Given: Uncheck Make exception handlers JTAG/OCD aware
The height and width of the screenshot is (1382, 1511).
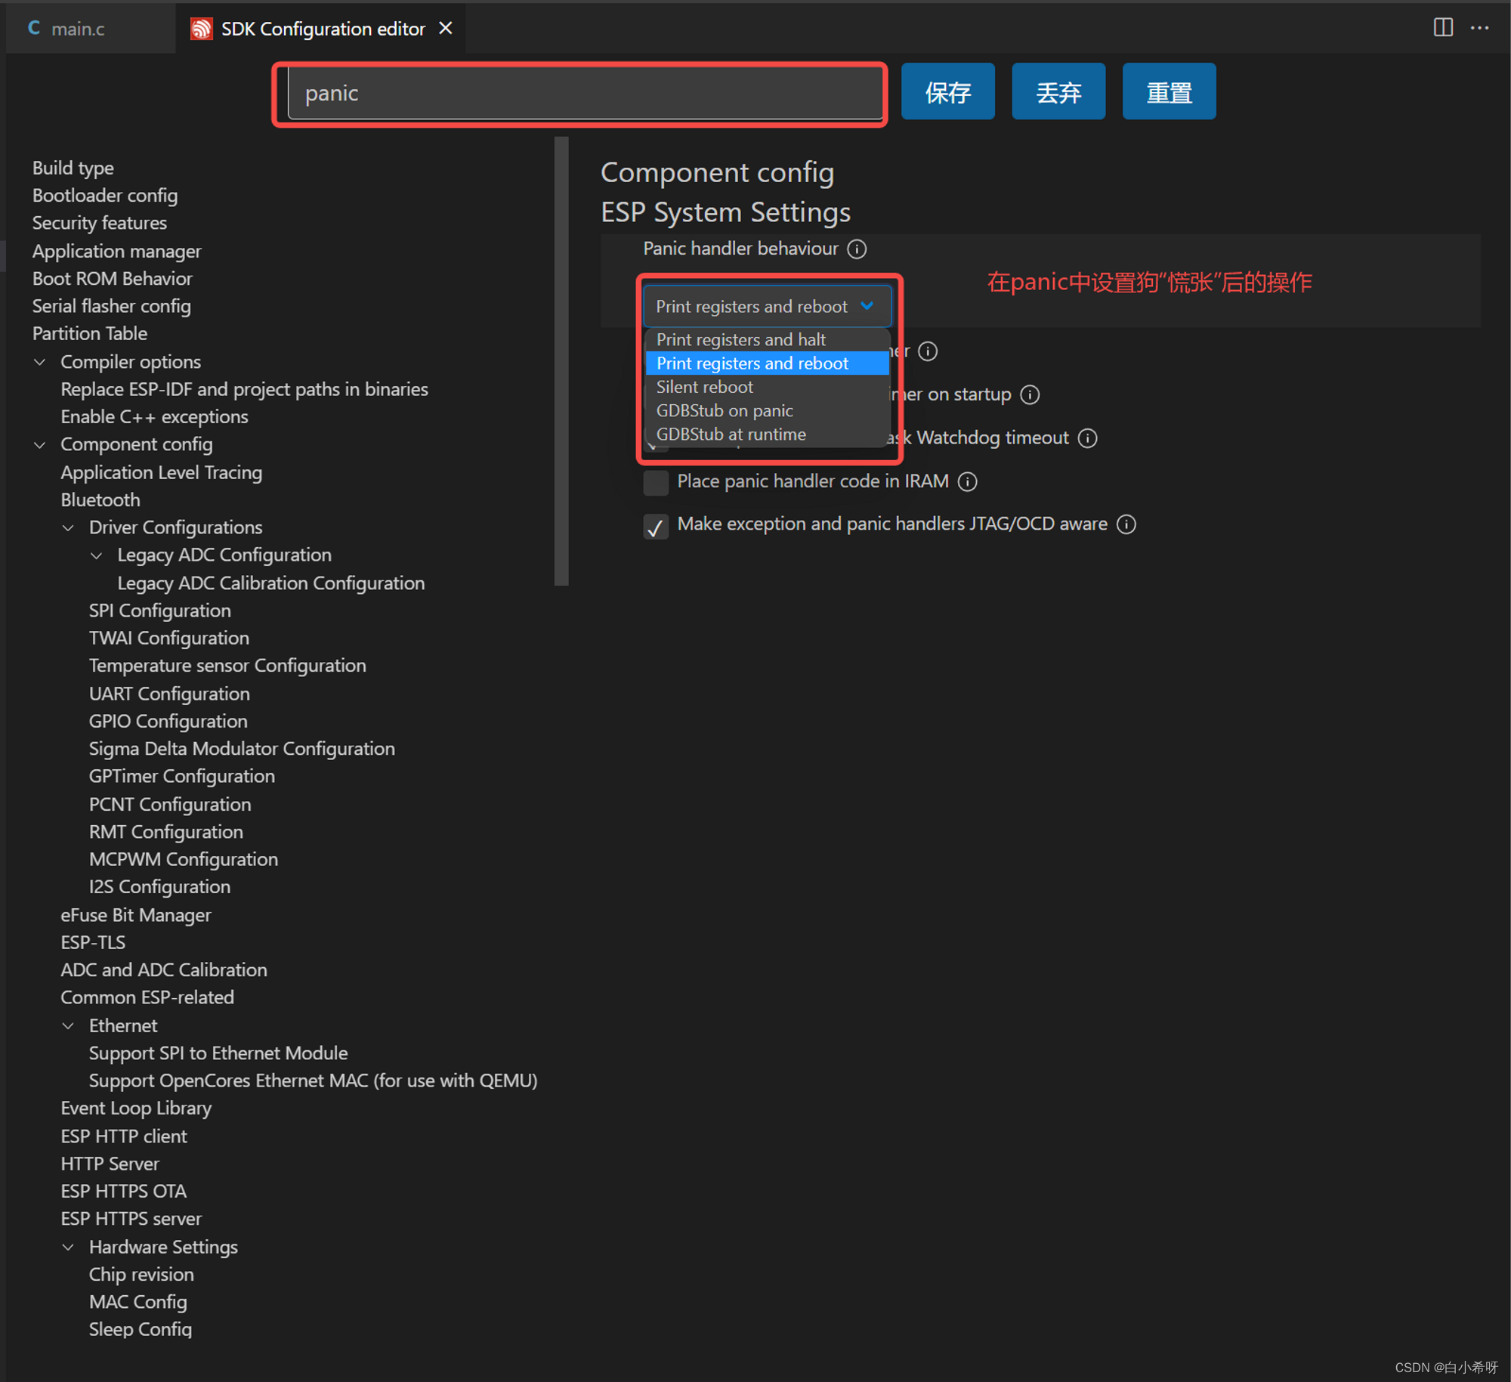Looking at the screenshot, I should pos(655,526).
